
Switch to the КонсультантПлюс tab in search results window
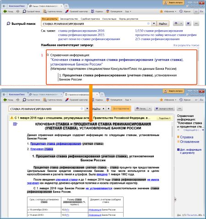click(17, 6)
